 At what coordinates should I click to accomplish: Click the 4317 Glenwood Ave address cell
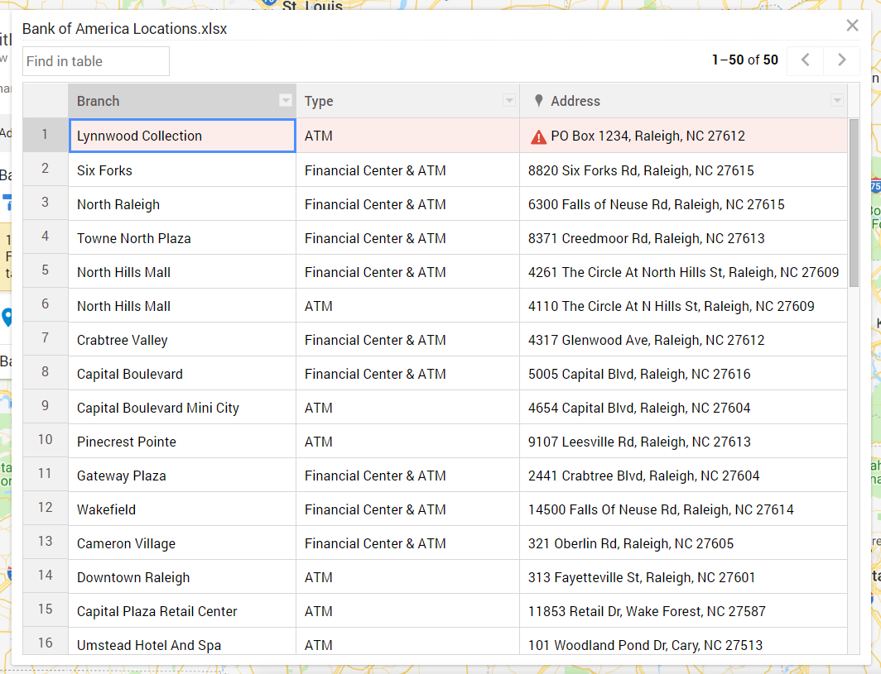point(683,340)
